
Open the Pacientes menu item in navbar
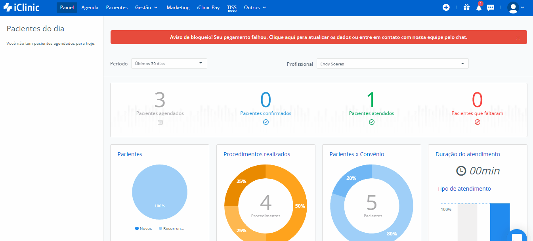coord(117,8)
